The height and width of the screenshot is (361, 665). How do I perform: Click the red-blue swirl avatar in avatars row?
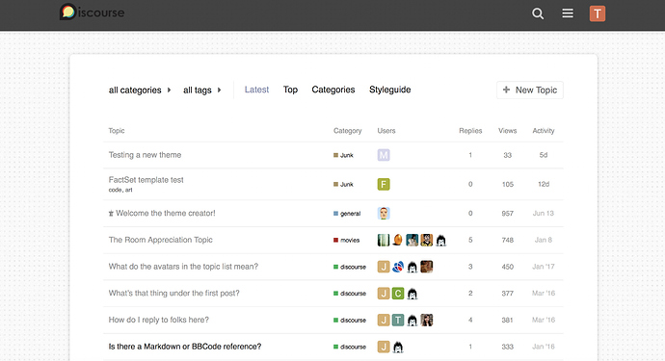[398, 267]
